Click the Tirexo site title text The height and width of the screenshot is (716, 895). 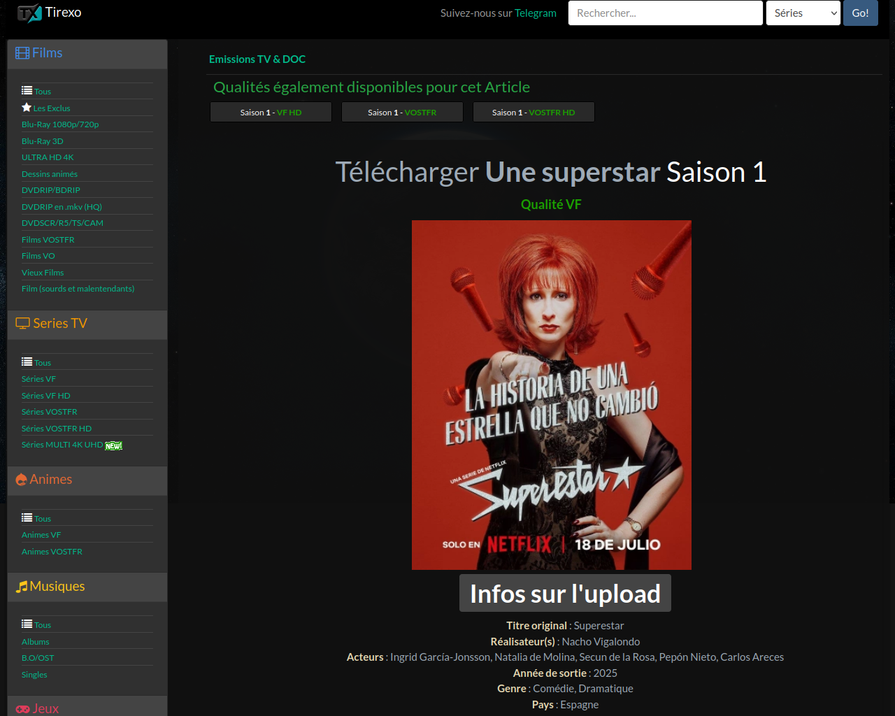click(x=64, y=13)
